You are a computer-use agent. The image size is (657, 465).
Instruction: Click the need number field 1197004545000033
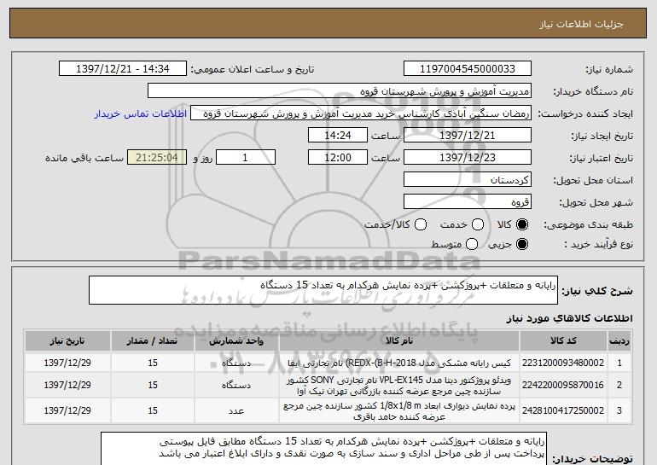click(468, 69)
